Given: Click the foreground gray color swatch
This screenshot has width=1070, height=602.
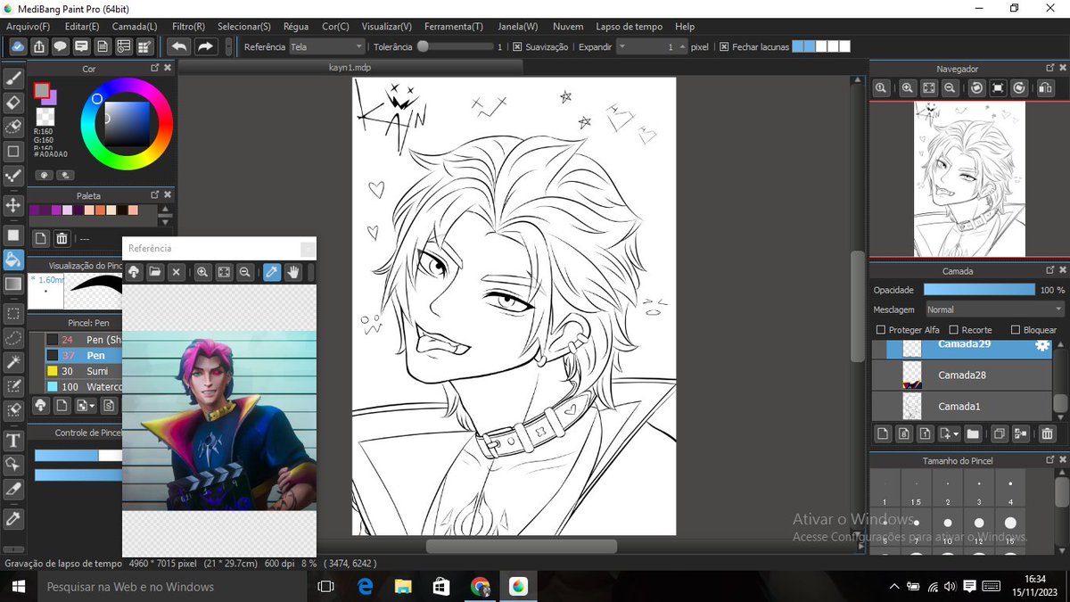Looking at the screenshot, I should 42,90.
